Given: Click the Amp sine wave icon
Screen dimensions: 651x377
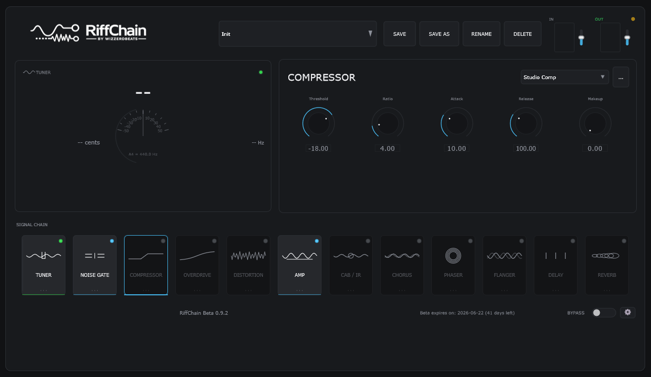Looking at the screenshot, I should point(299,256).
